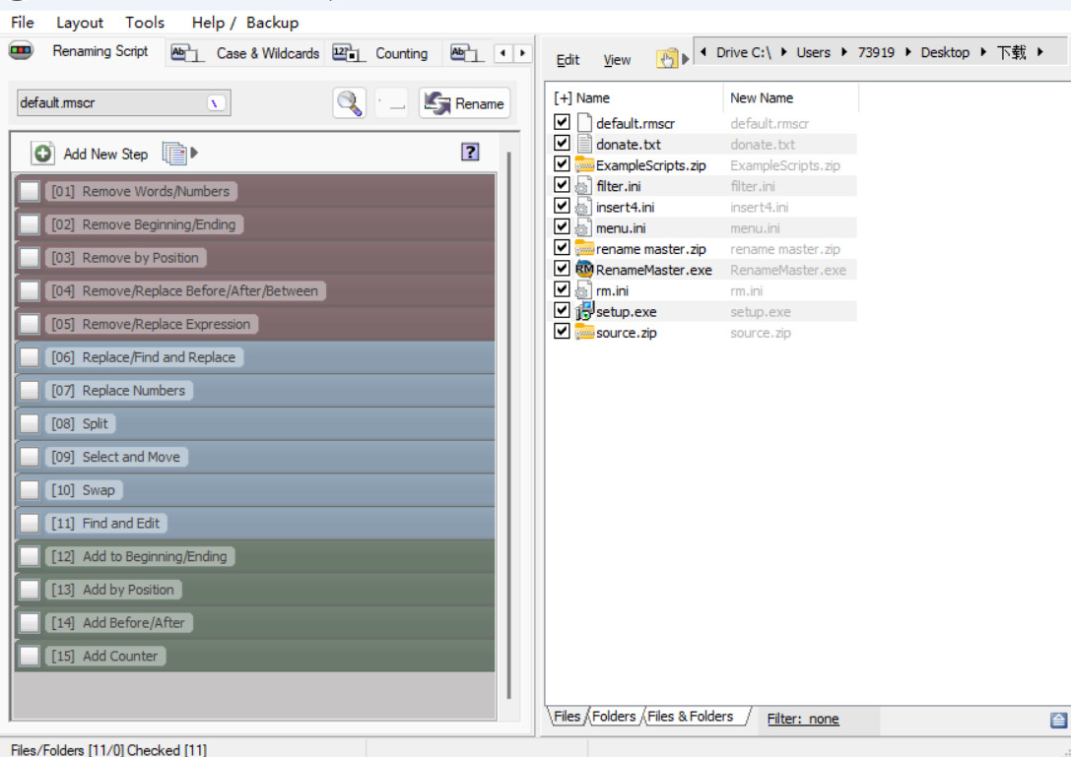Switch to the Files tab
This screenshot has height=757, width=1071.
(x=567, y=716)
